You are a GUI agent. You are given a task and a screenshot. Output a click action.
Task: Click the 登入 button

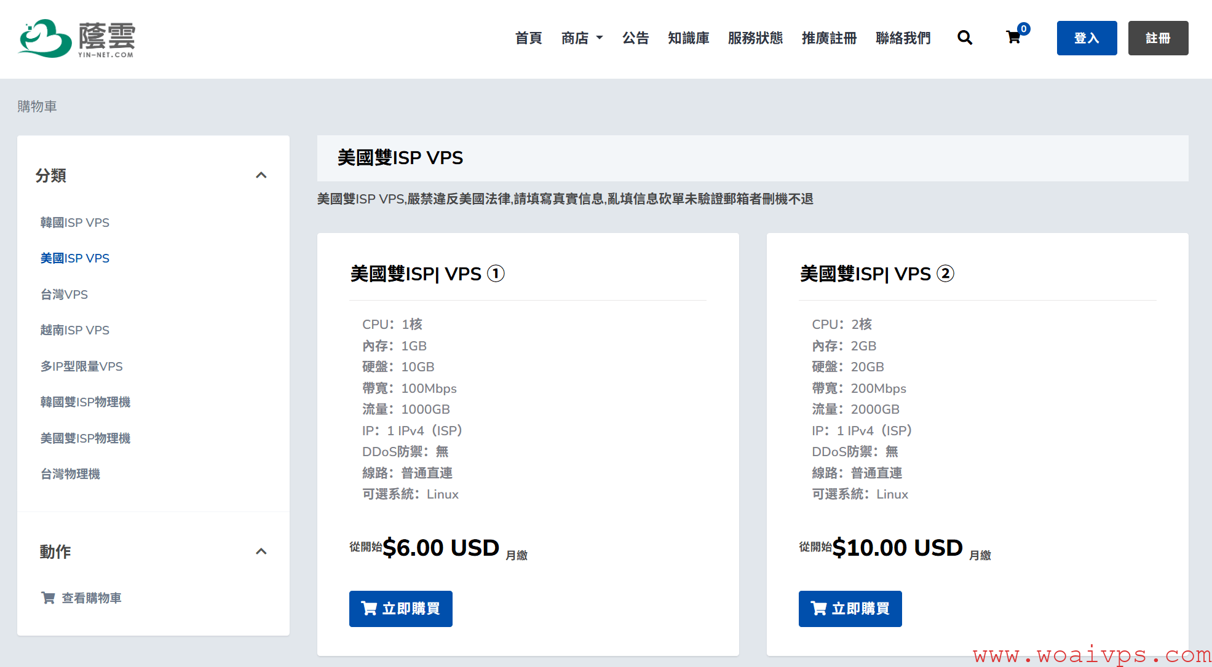point(1086,37)
